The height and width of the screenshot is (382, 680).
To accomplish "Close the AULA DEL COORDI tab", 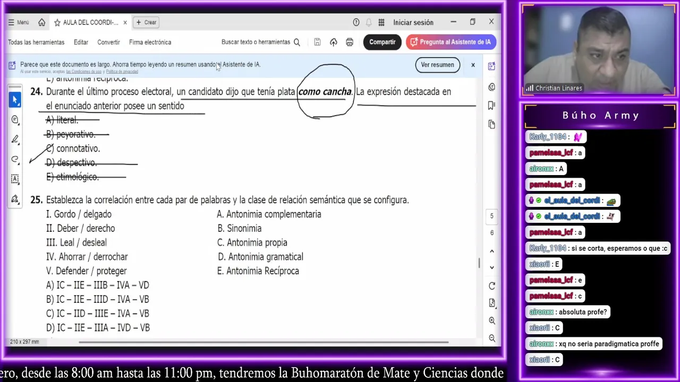I will click(x=125, y=22).
